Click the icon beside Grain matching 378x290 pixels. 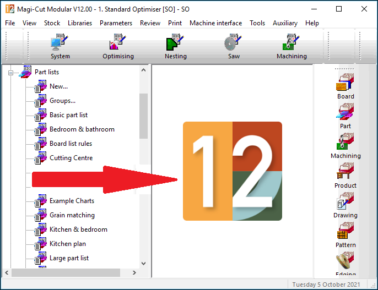[41, 215]
